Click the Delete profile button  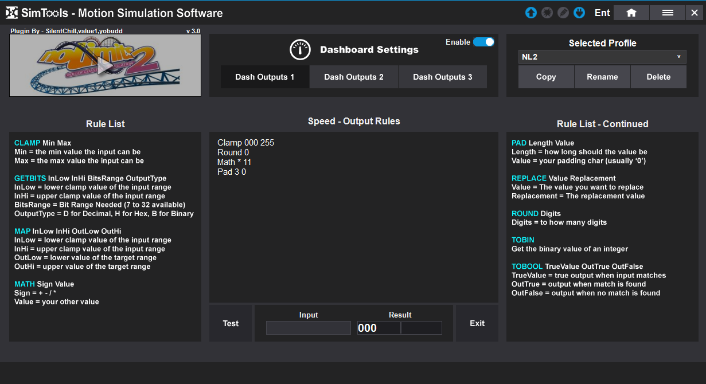[x=658, y=77]
